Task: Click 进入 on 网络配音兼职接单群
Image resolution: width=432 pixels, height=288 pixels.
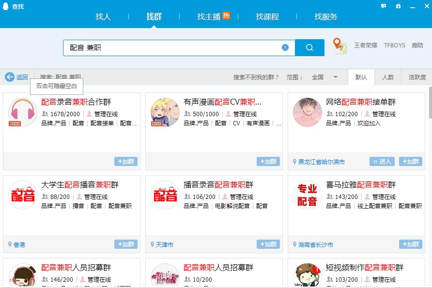Action: [382, 162]
